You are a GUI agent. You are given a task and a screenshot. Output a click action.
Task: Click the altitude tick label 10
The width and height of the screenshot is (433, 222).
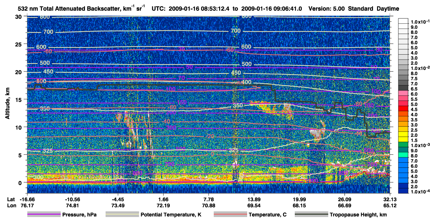(19, 127)
